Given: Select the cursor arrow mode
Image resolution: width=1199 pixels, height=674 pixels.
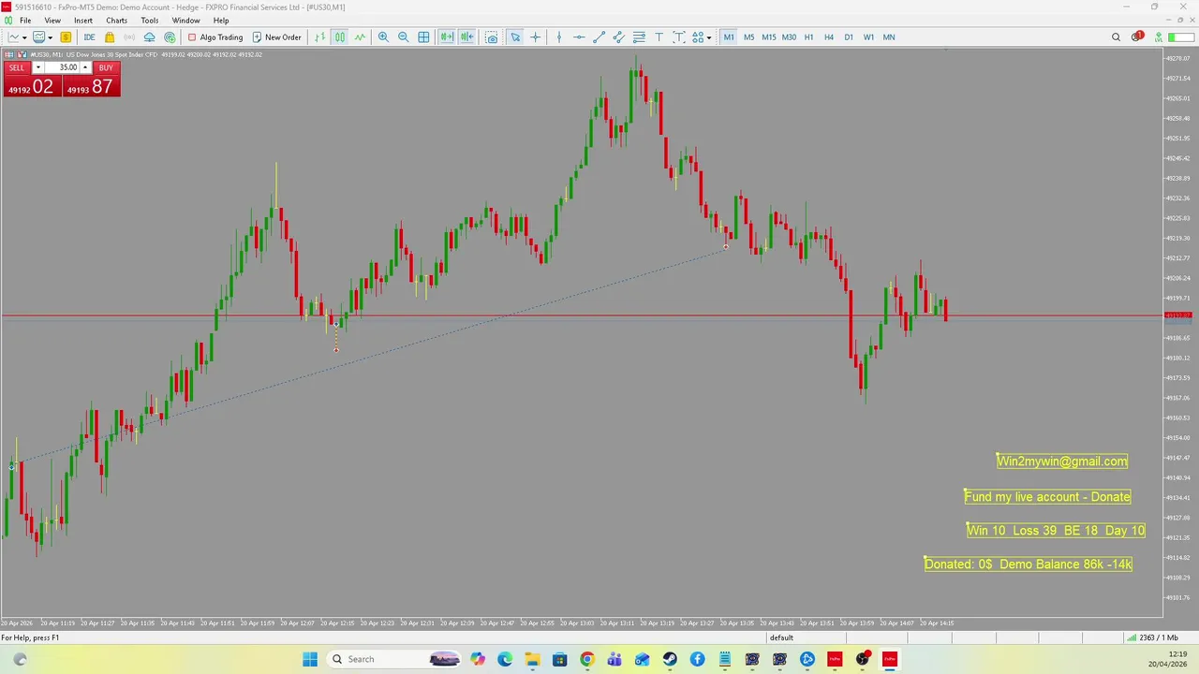Looking at the screenshot, I should 515,37.
